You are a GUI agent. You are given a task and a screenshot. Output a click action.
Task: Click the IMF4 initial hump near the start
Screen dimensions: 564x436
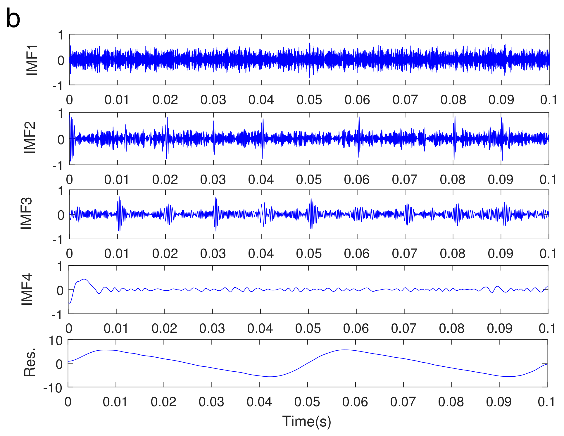click(84, 280)
